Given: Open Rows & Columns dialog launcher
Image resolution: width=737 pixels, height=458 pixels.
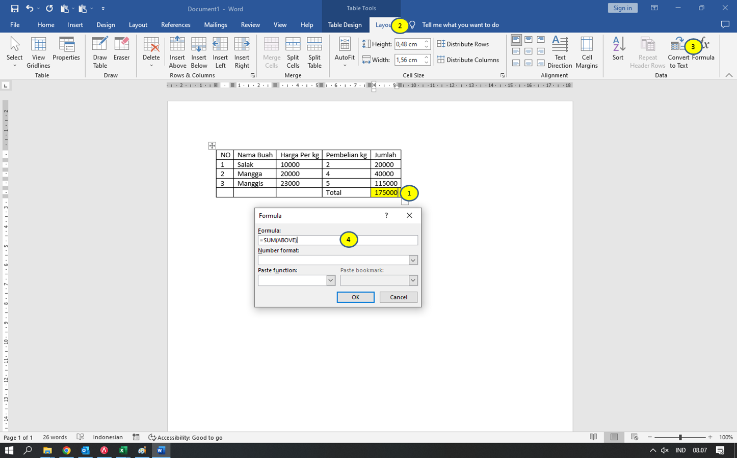Looking at the screenshot, I should pyautogui.click(x=253, y=75).
